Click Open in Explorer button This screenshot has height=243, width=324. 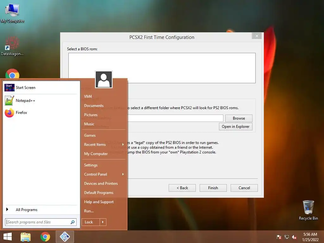pos(235,127)
